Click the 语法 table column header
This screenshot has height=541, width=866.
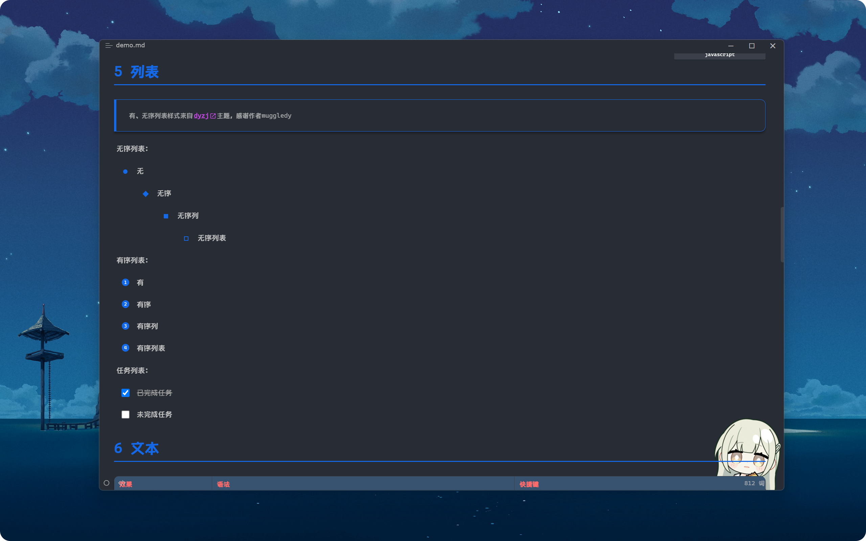coord(223,484)
